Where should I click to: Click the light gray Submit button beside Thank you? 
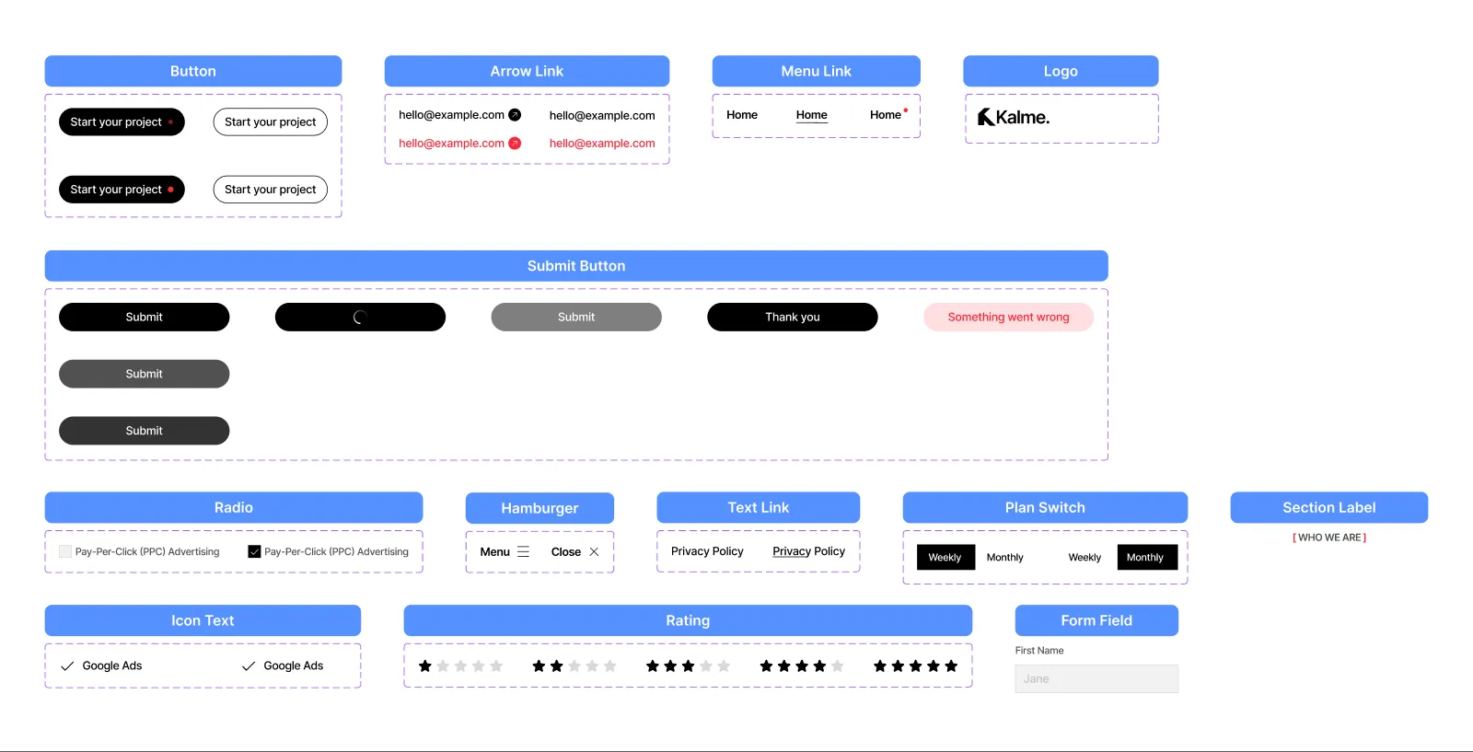[x=576, y=317]
